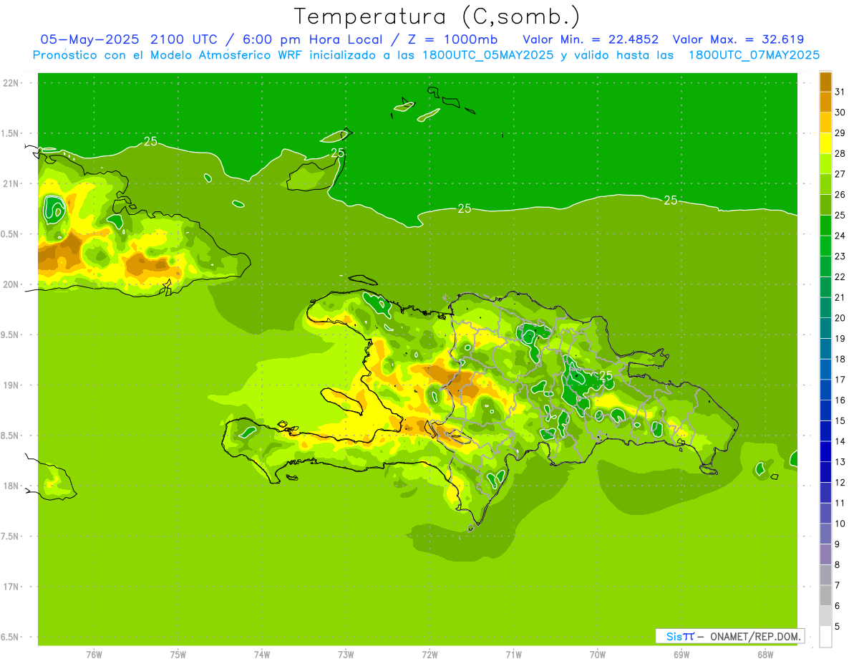Click the "Valor Max. = 32.619" value
Screen dimensions: 859x664
[x=739, y=39]
